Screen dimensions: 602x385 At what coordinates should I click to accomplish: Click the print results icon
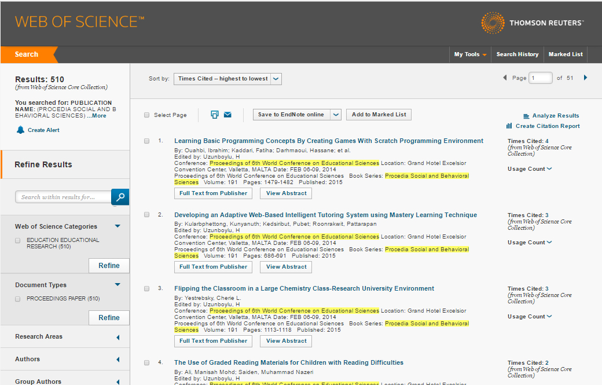click(x=215, y=115)
